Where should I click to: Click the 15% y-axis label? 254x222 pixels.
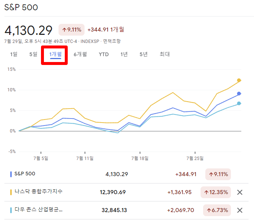pos(11,69)
